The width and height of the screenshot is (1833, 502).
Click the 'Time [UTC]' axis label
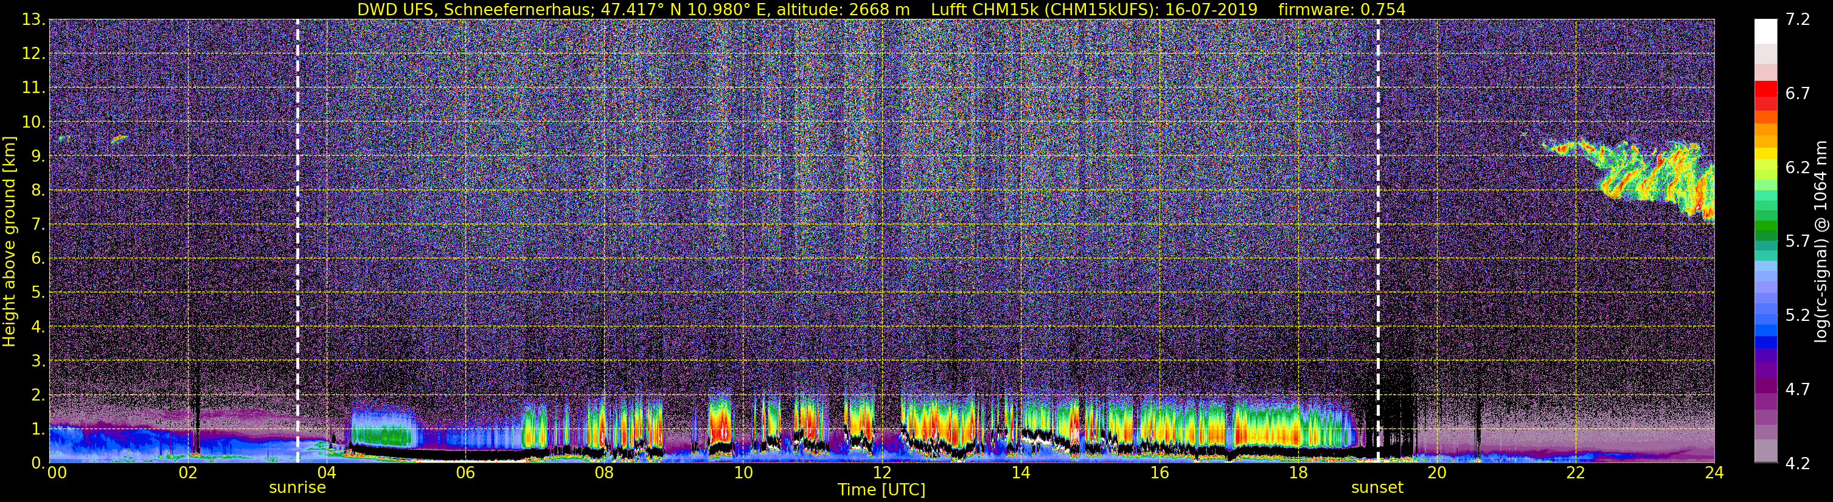tap(882, 490)
